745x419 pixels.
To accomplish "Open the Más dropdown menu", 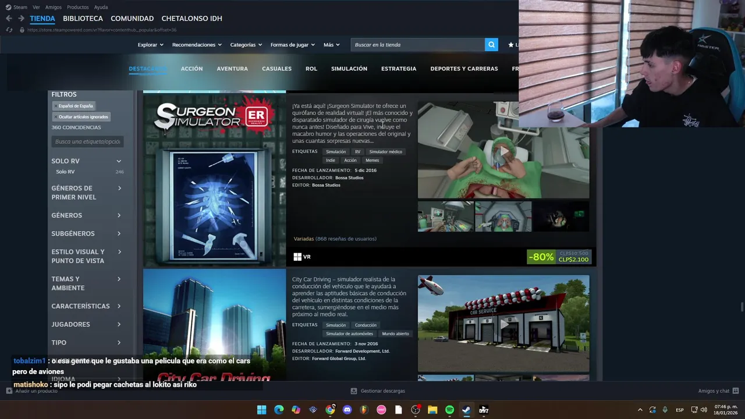I will coord(332,45).
